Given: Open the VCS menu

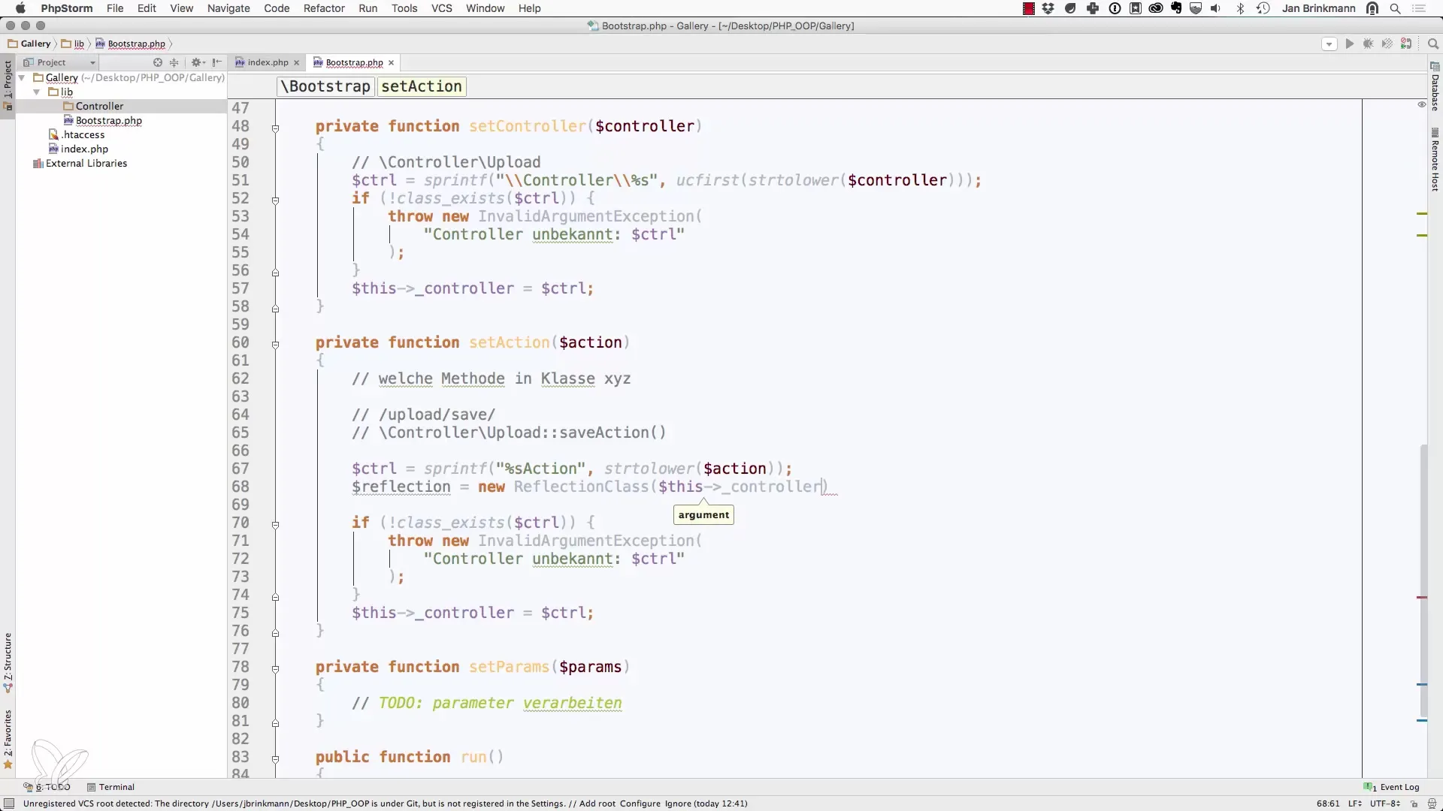Looking at the screenshot, I should [442, 8].
